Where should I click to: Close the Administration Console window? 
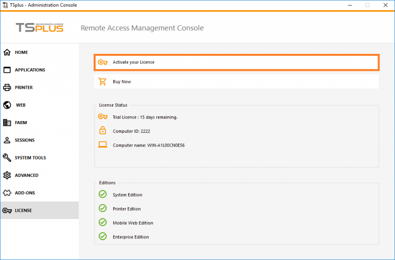coord(384,5)
